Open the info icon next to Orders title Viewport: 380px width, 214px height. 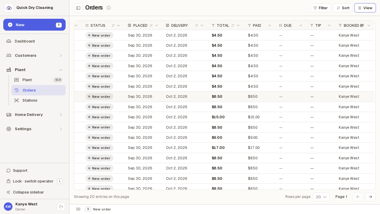pos(109,8)
